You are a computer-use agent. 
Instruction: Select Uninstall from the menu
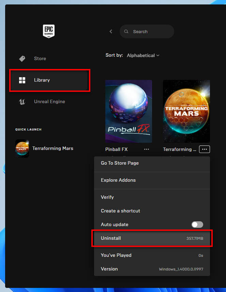[x=152, y=238]
